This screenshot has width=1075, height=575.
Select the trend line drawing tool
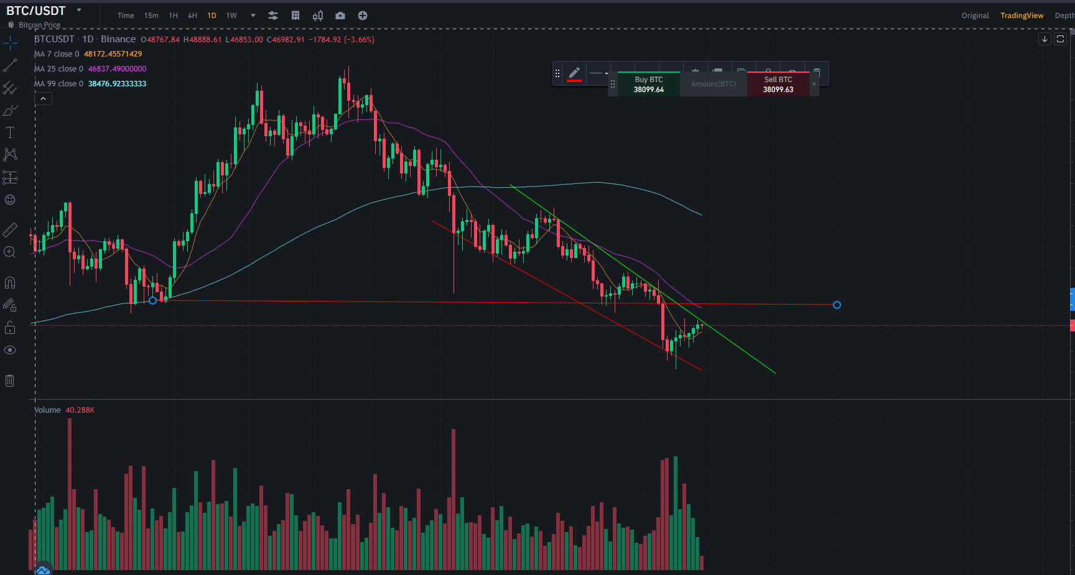(10, 66)
